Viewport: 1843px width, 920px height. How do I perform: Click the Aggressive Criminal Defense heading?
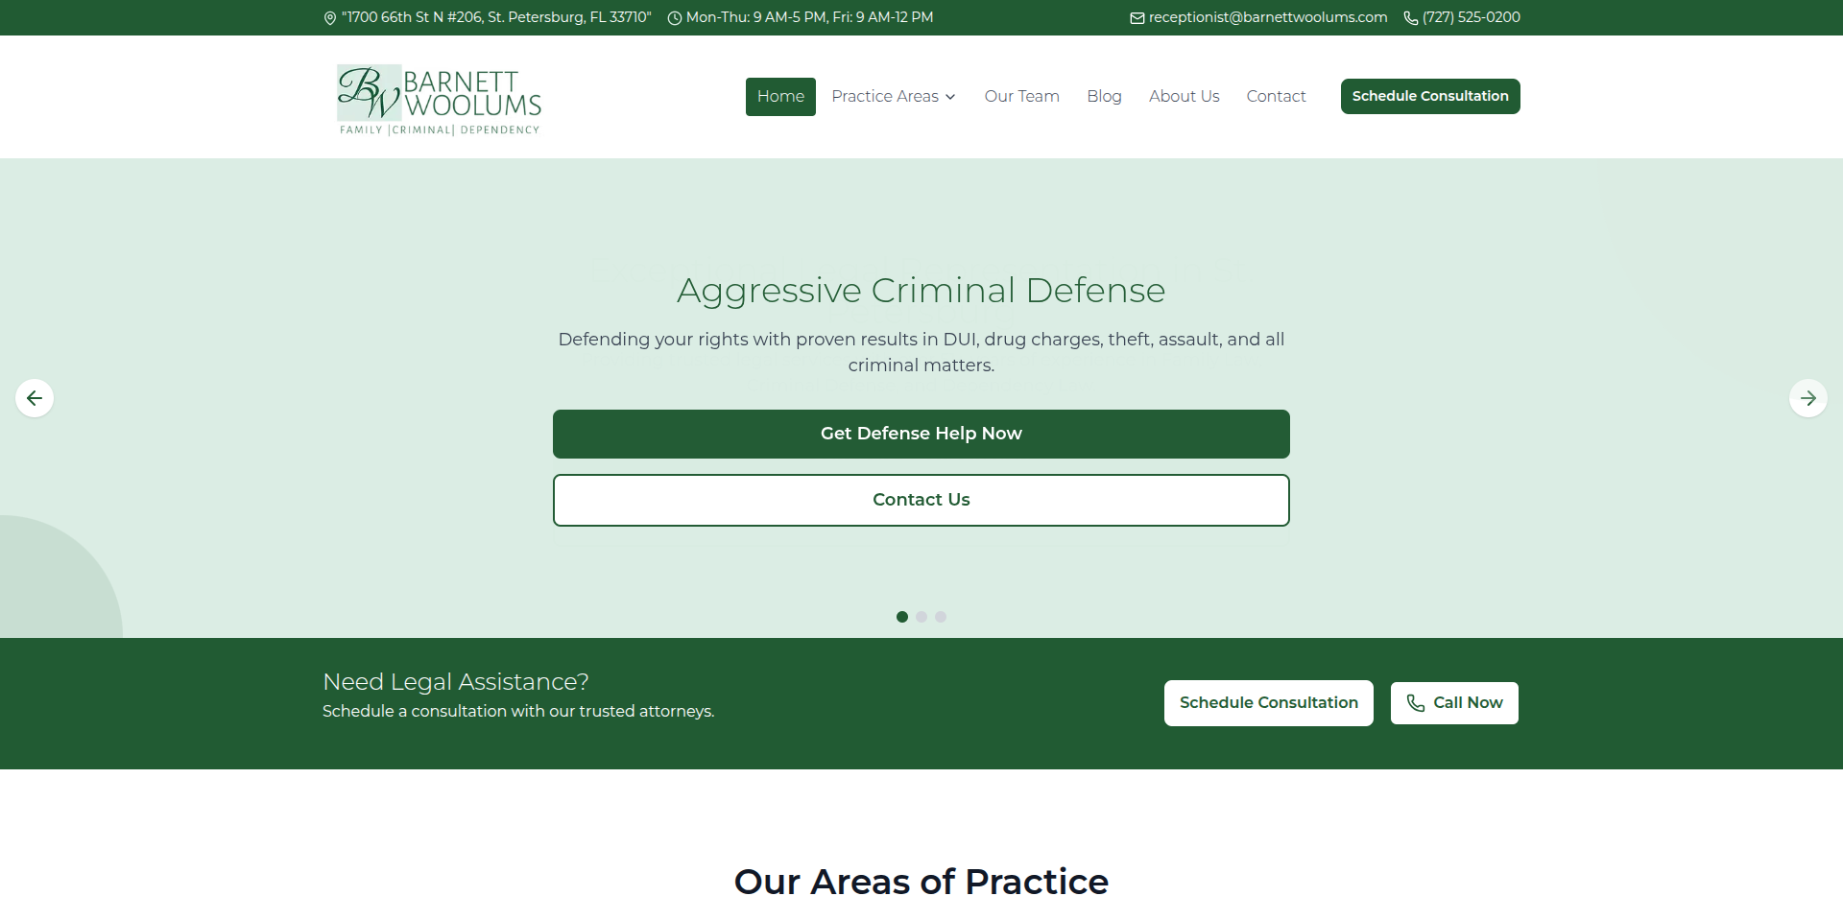(x=921, y=290)
